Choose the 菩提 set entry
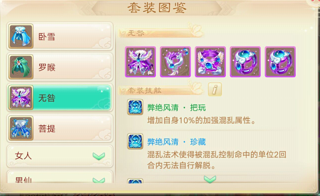Viewport: 320px width, 196px height. pos(60,128)
